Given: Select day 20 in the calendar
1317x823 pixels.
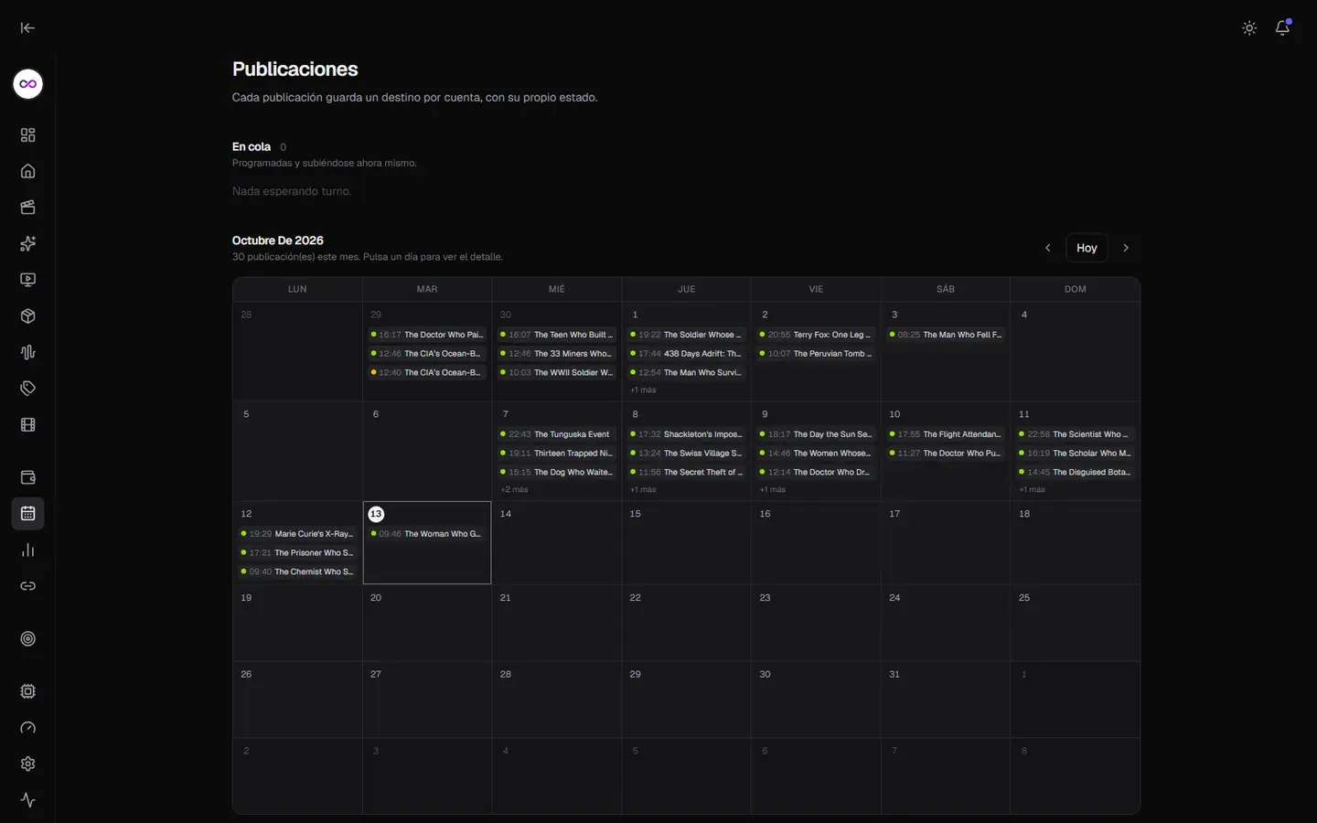Looking at the screenshot, I should coord(427,623).
